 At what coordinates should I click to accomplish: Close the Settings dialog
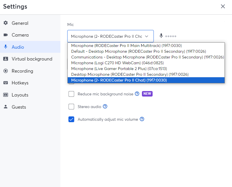[x=223, y=6]
